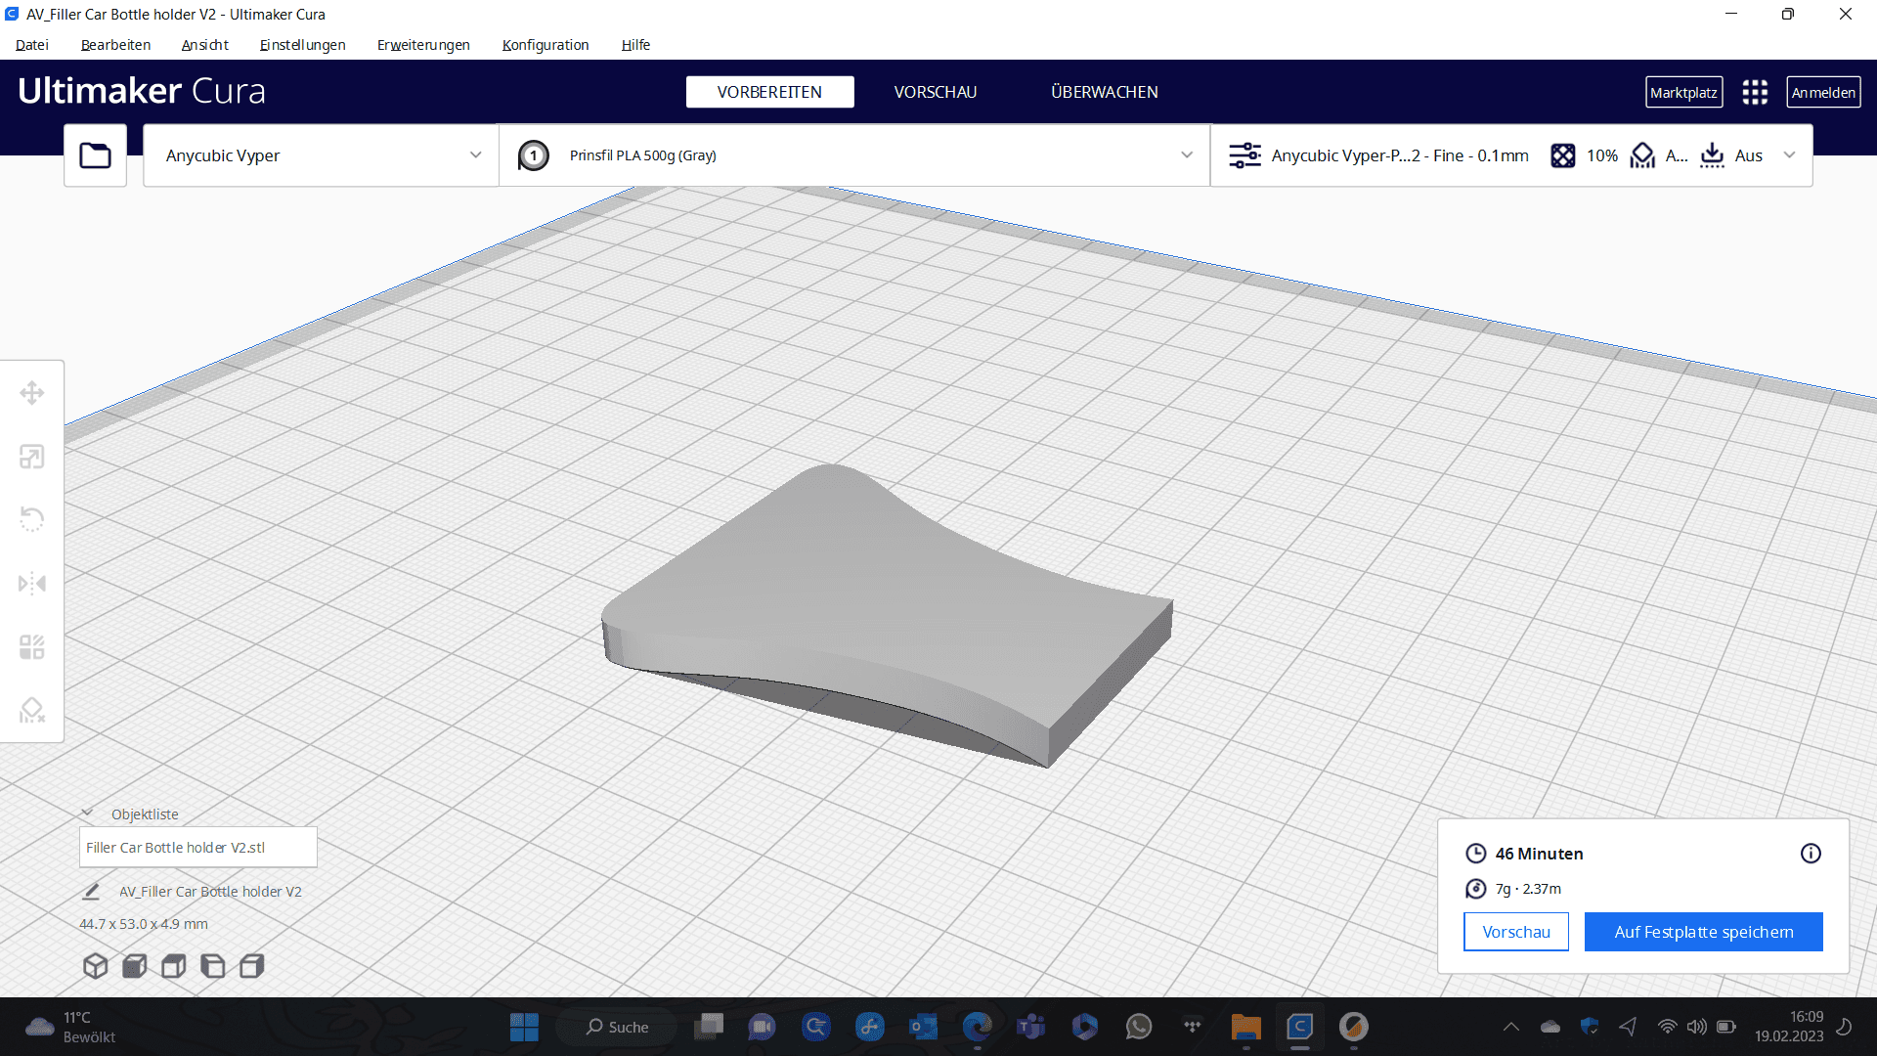Select Filler Car Bottle holder V2.stl item

pyautogui.click(x=197, y=848)
